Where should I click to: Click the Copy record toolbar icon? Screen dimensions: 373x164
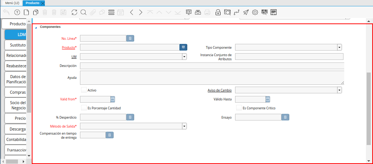[x=36, y=12]
